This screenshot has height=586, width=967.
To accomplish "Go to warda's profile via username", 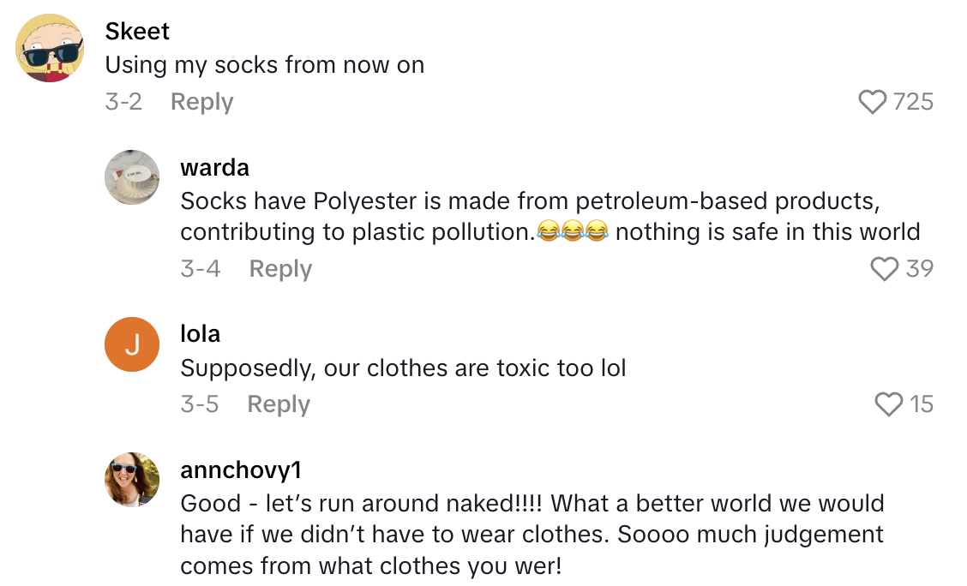I will [214, 168].
